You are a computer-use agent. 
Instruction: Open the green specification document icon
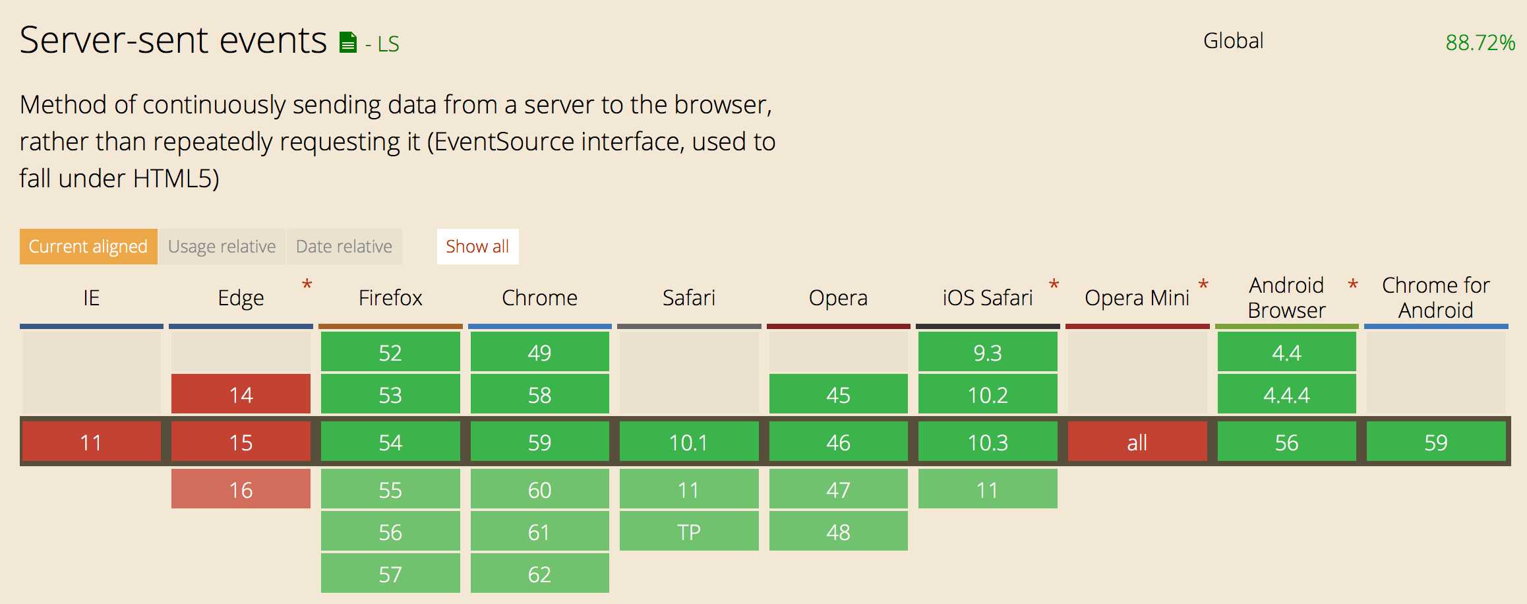click(347, 42)
